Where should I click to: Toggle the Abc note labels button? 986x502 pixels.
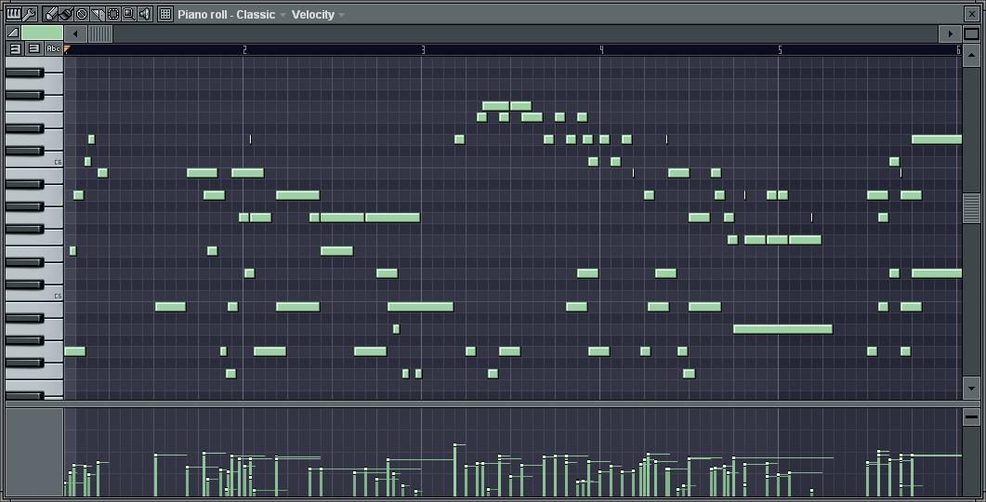[x=54, y=48]
